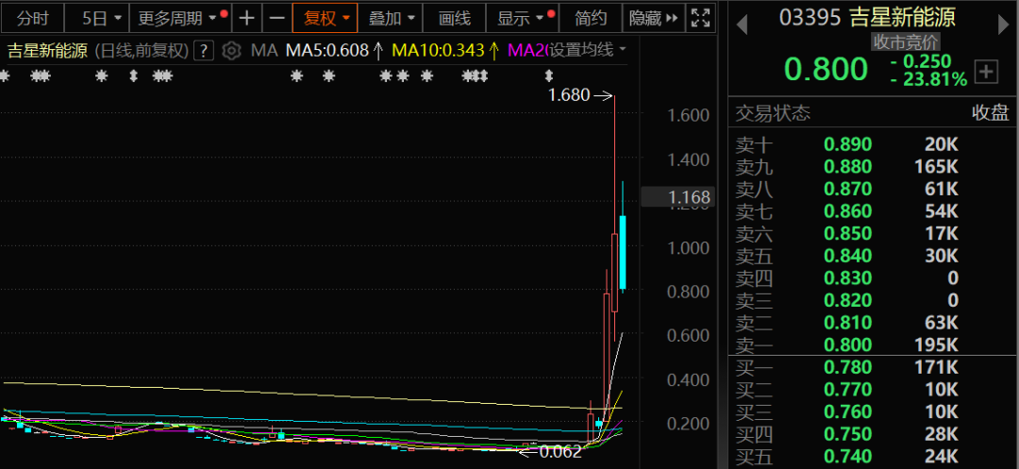The image size is (1019, 469).
Task: Switch to the 分时 intraday view
Action: point(32,18)
